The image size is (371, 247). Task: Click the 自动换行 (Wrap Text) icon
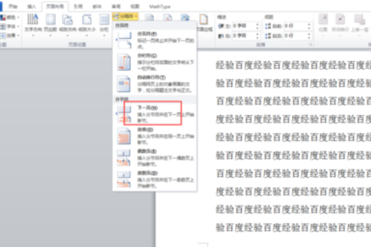pyautogui.click(x=340, y=19)
